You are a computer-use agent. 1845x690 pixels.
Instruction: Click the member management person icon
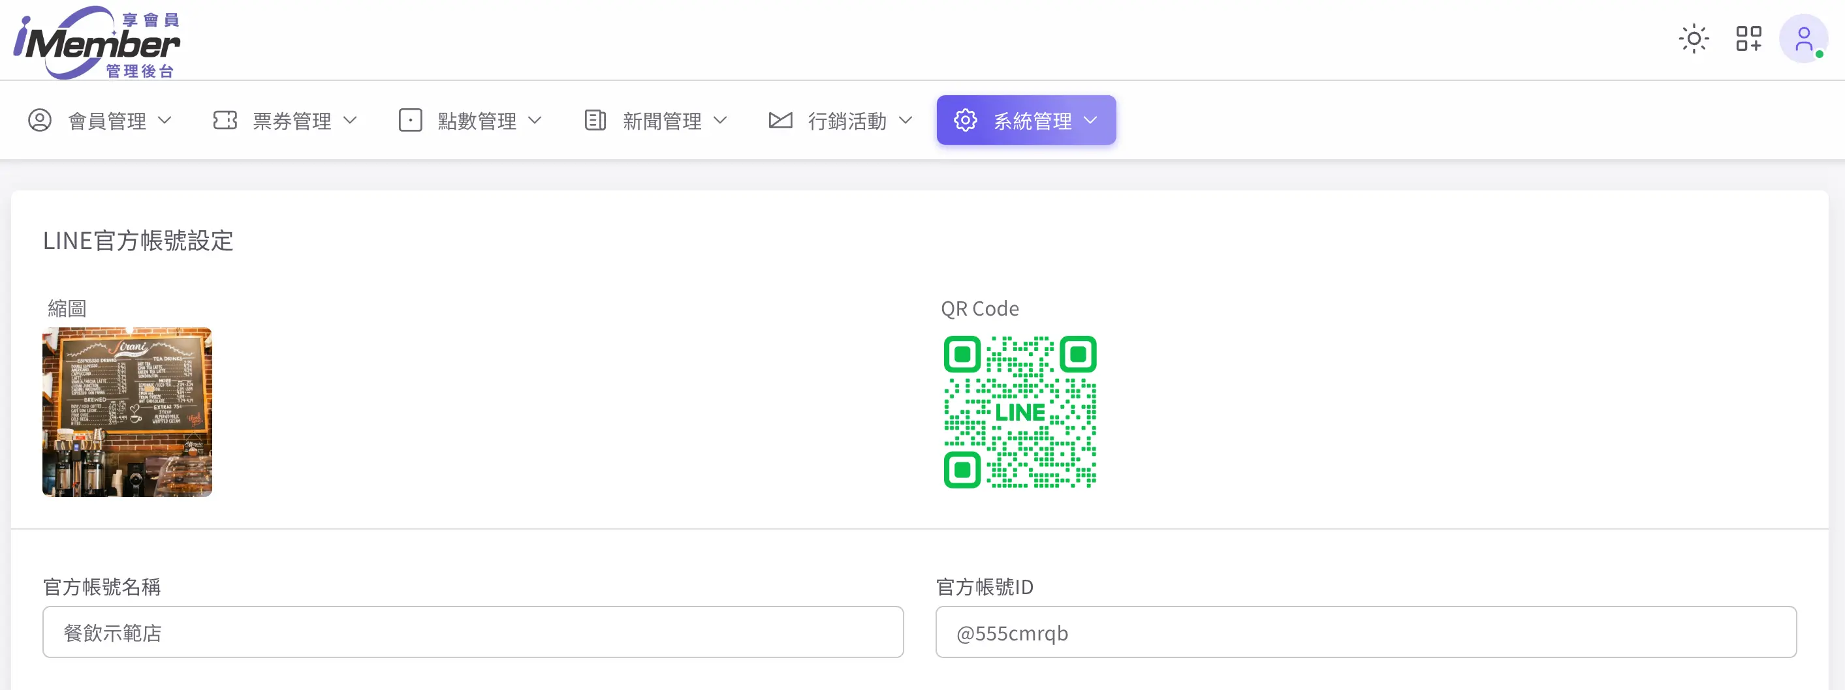[x=40, y=120]
